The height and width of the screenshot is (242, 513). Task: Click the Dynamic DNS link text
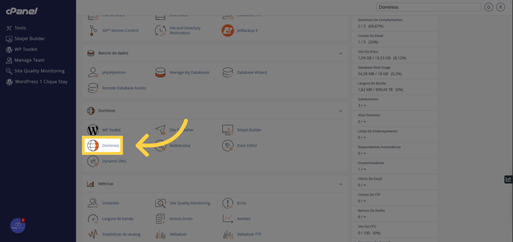coord(114,161)
